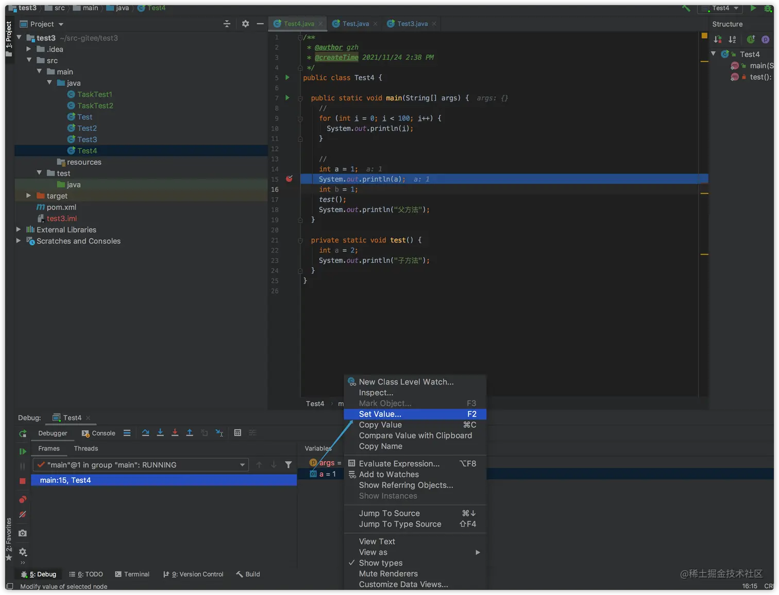Toggle Mute Breakpoints in debug sidebar
Image resolution: width=779 pixels, height=595 pixels.
(x=23, y=515)
